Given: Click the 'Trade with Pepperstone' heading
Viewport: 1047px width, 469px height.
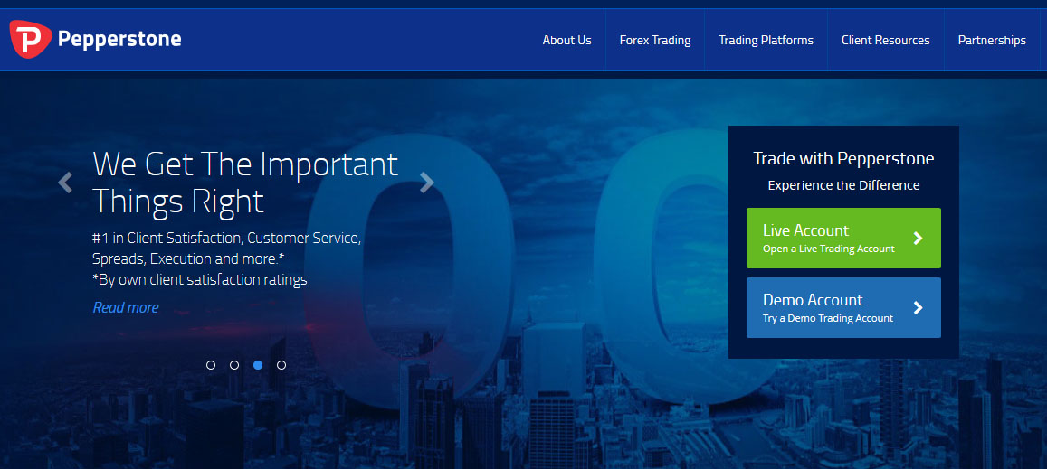Looking at the screenshot, I should point(843,159).
